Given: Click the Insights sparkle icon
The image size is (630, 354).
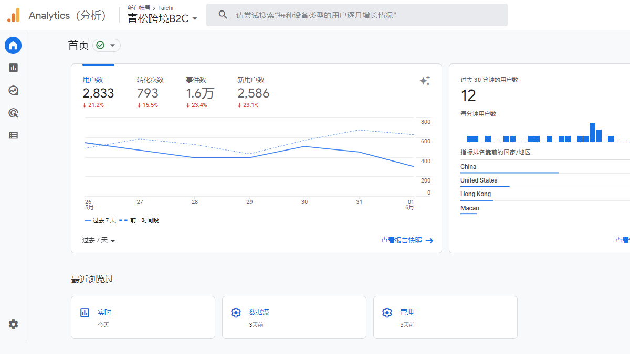Looking at the screenshot, I should (x=425, y=81).
